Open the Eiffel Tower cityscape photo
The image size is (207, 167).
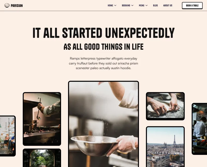pyautogui.click(x=165, y=147)
